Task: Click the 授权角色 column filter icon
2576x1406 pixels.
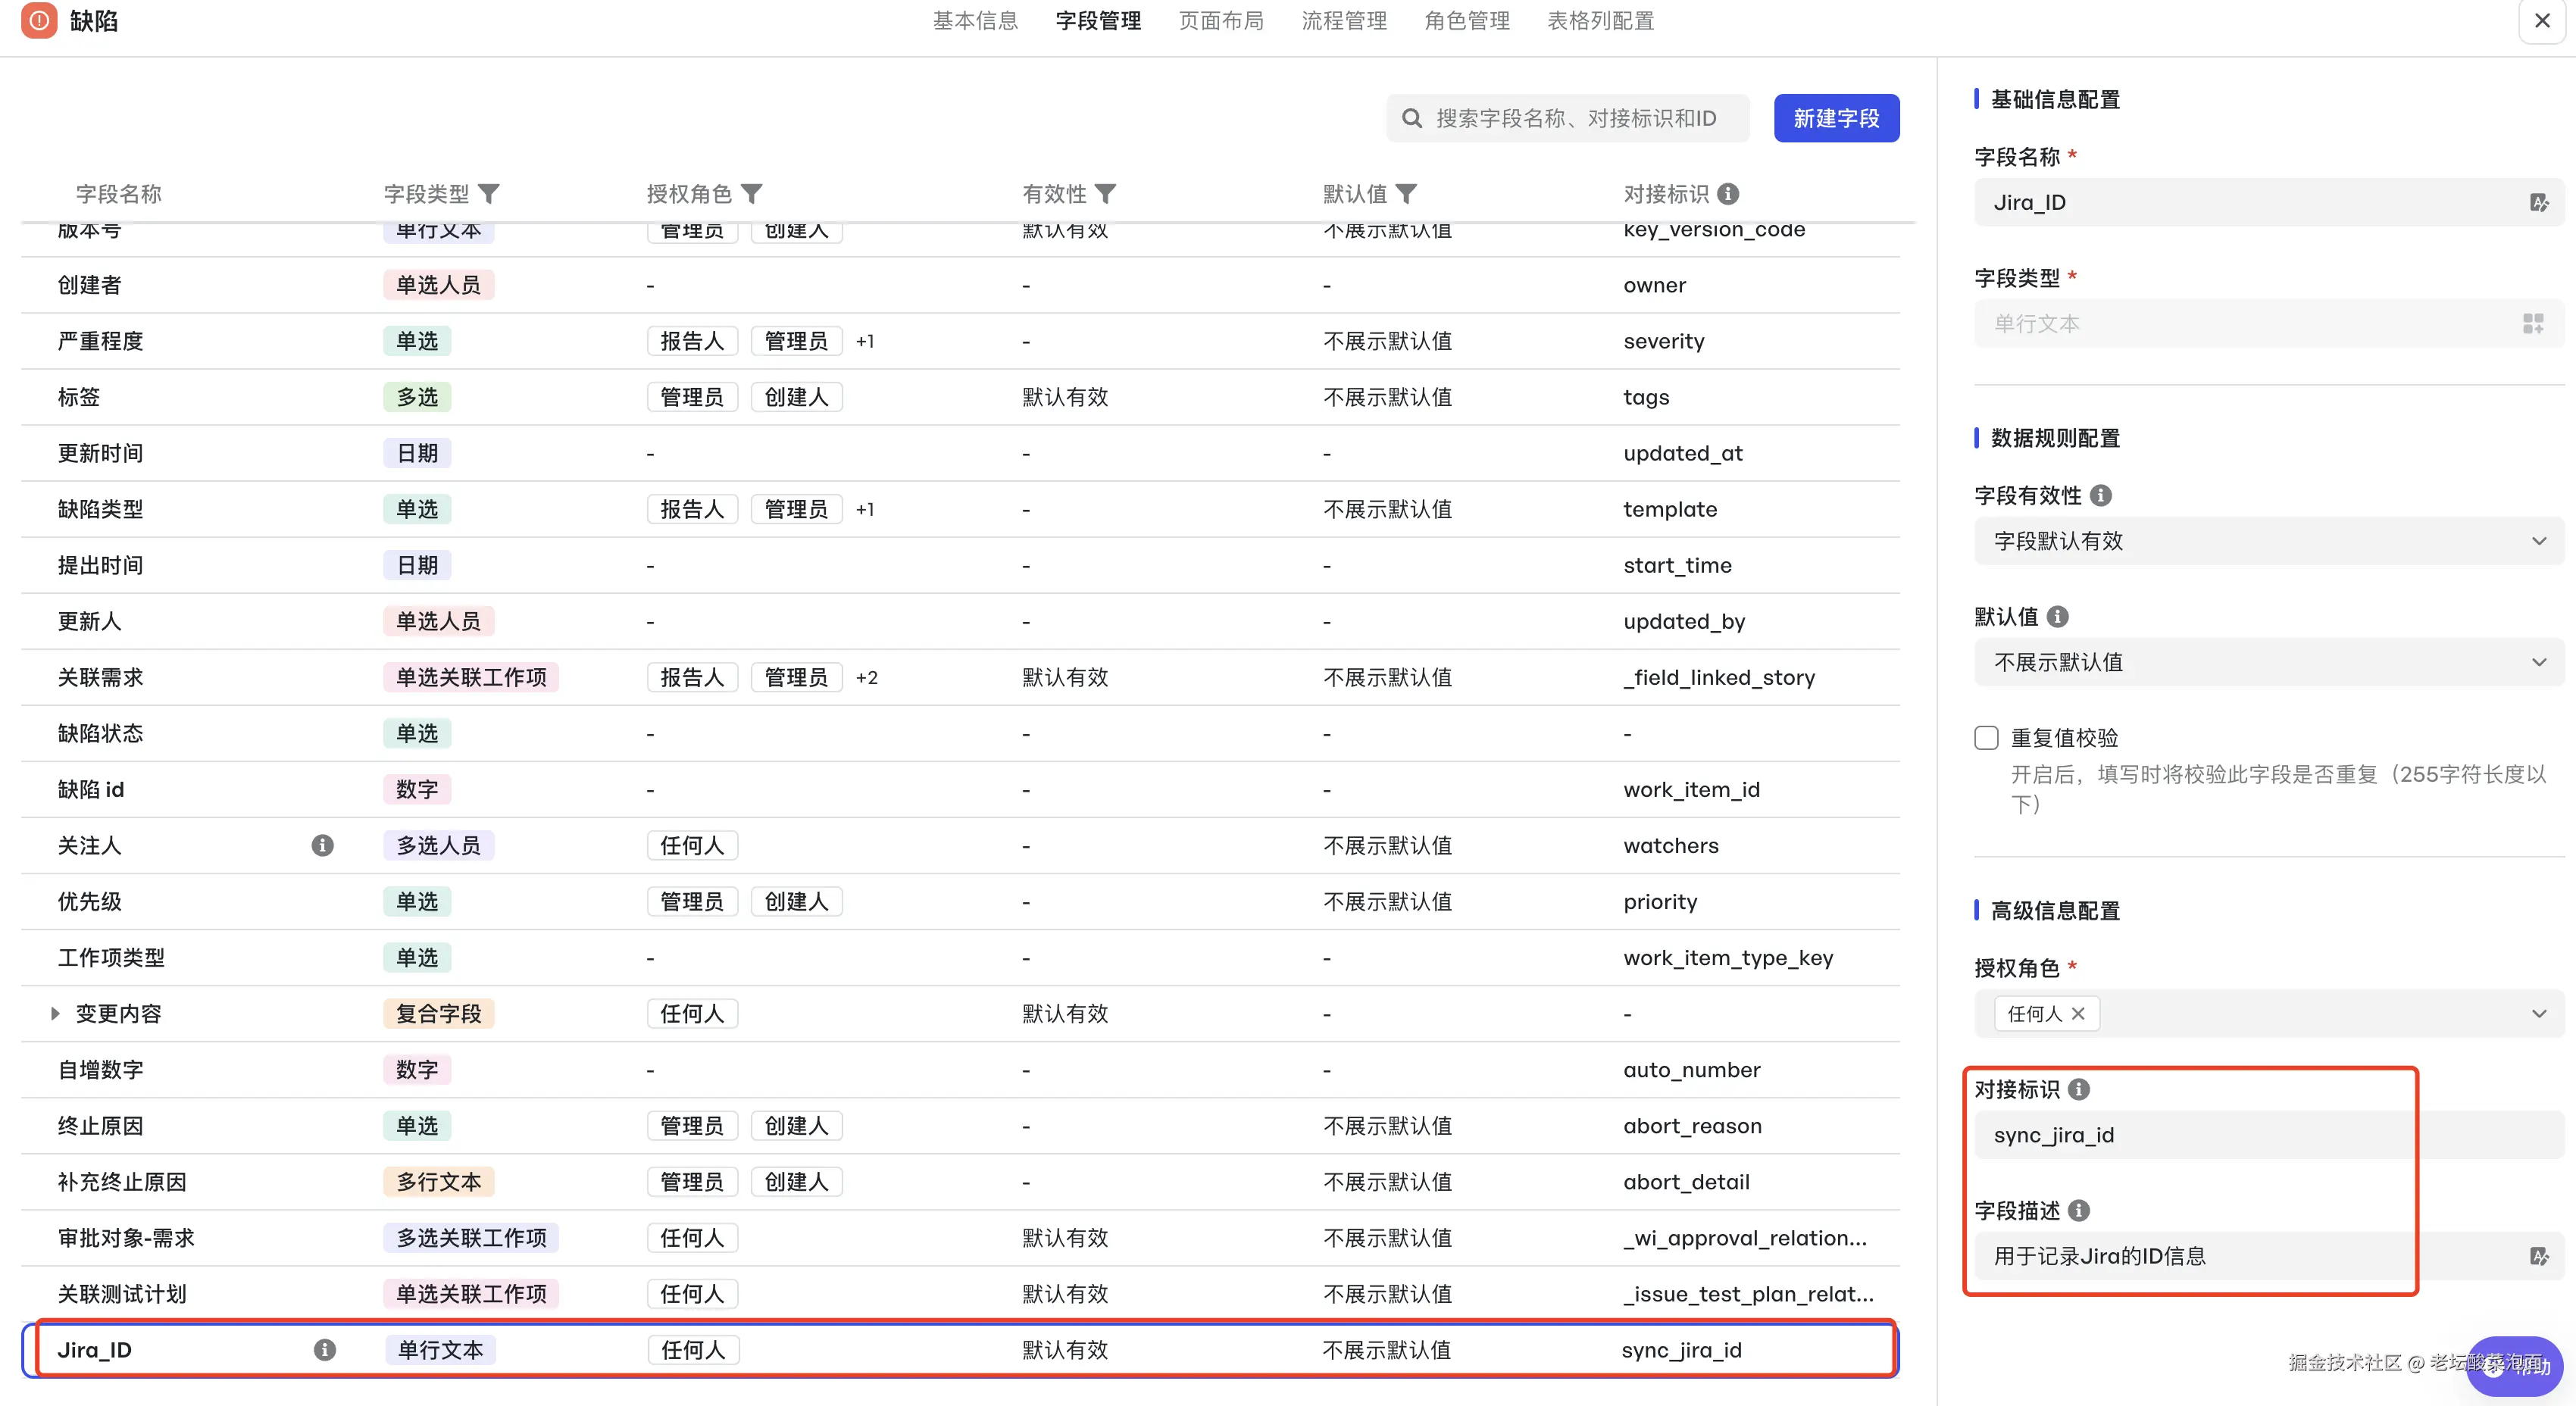Action: [x=752, y=194]
